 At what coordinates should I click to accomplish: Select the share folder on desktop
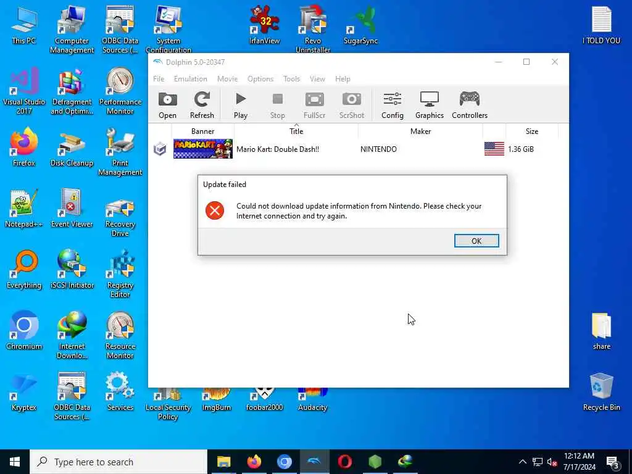pos(601,331)
